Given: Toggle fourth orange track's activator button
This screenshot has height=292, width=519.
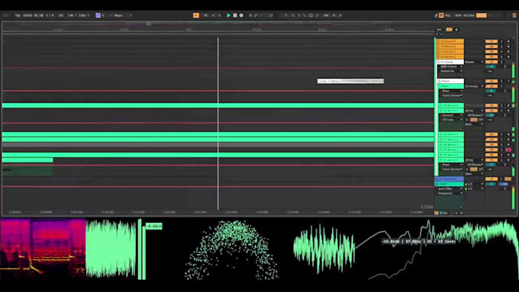Looking at the screenshot, I should (x=492, y=57).
